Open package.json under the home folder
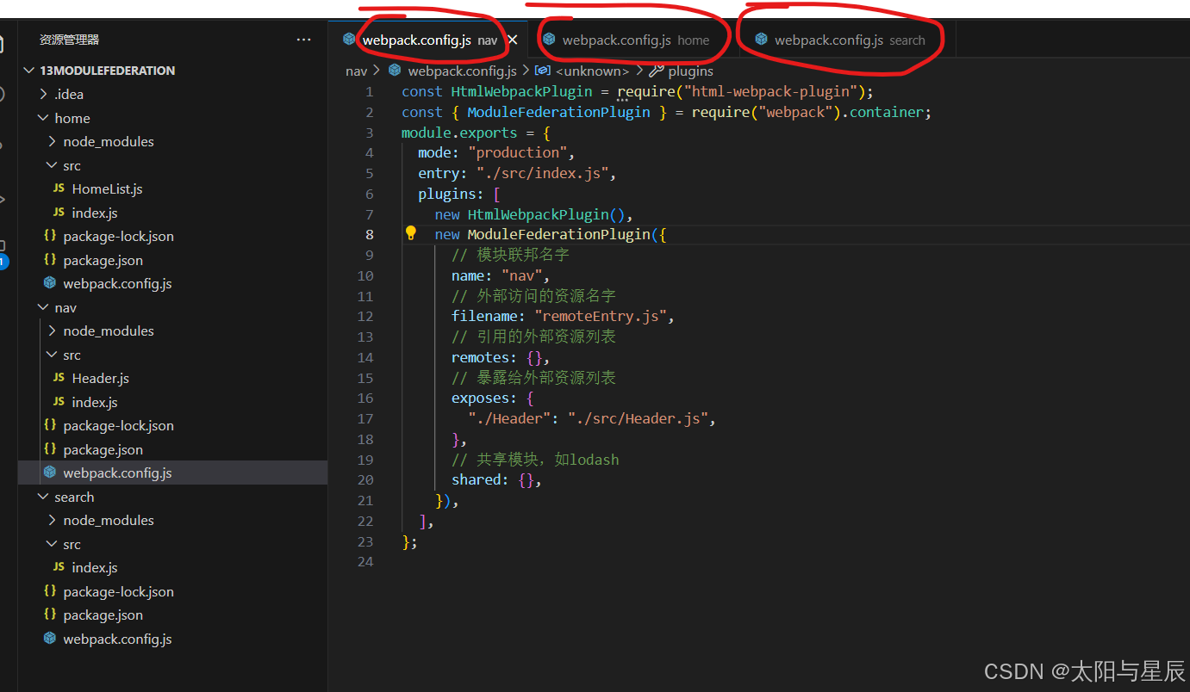 [103, 260]
